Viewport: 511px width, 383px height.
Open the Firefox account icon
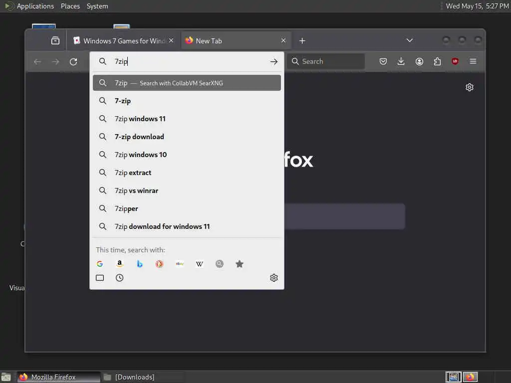click(x=419, y=61)
